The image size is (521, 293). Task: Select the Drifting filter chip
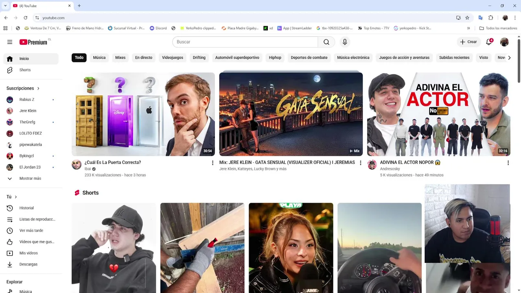[199, 57]
